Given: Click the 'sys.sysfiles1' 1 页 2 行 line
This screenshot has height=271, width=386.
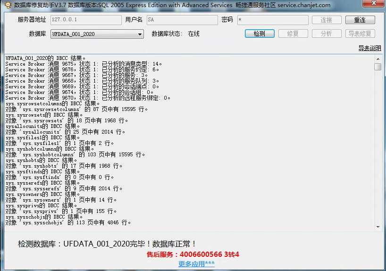Looking at the screenshot, I should coord(59,143).
